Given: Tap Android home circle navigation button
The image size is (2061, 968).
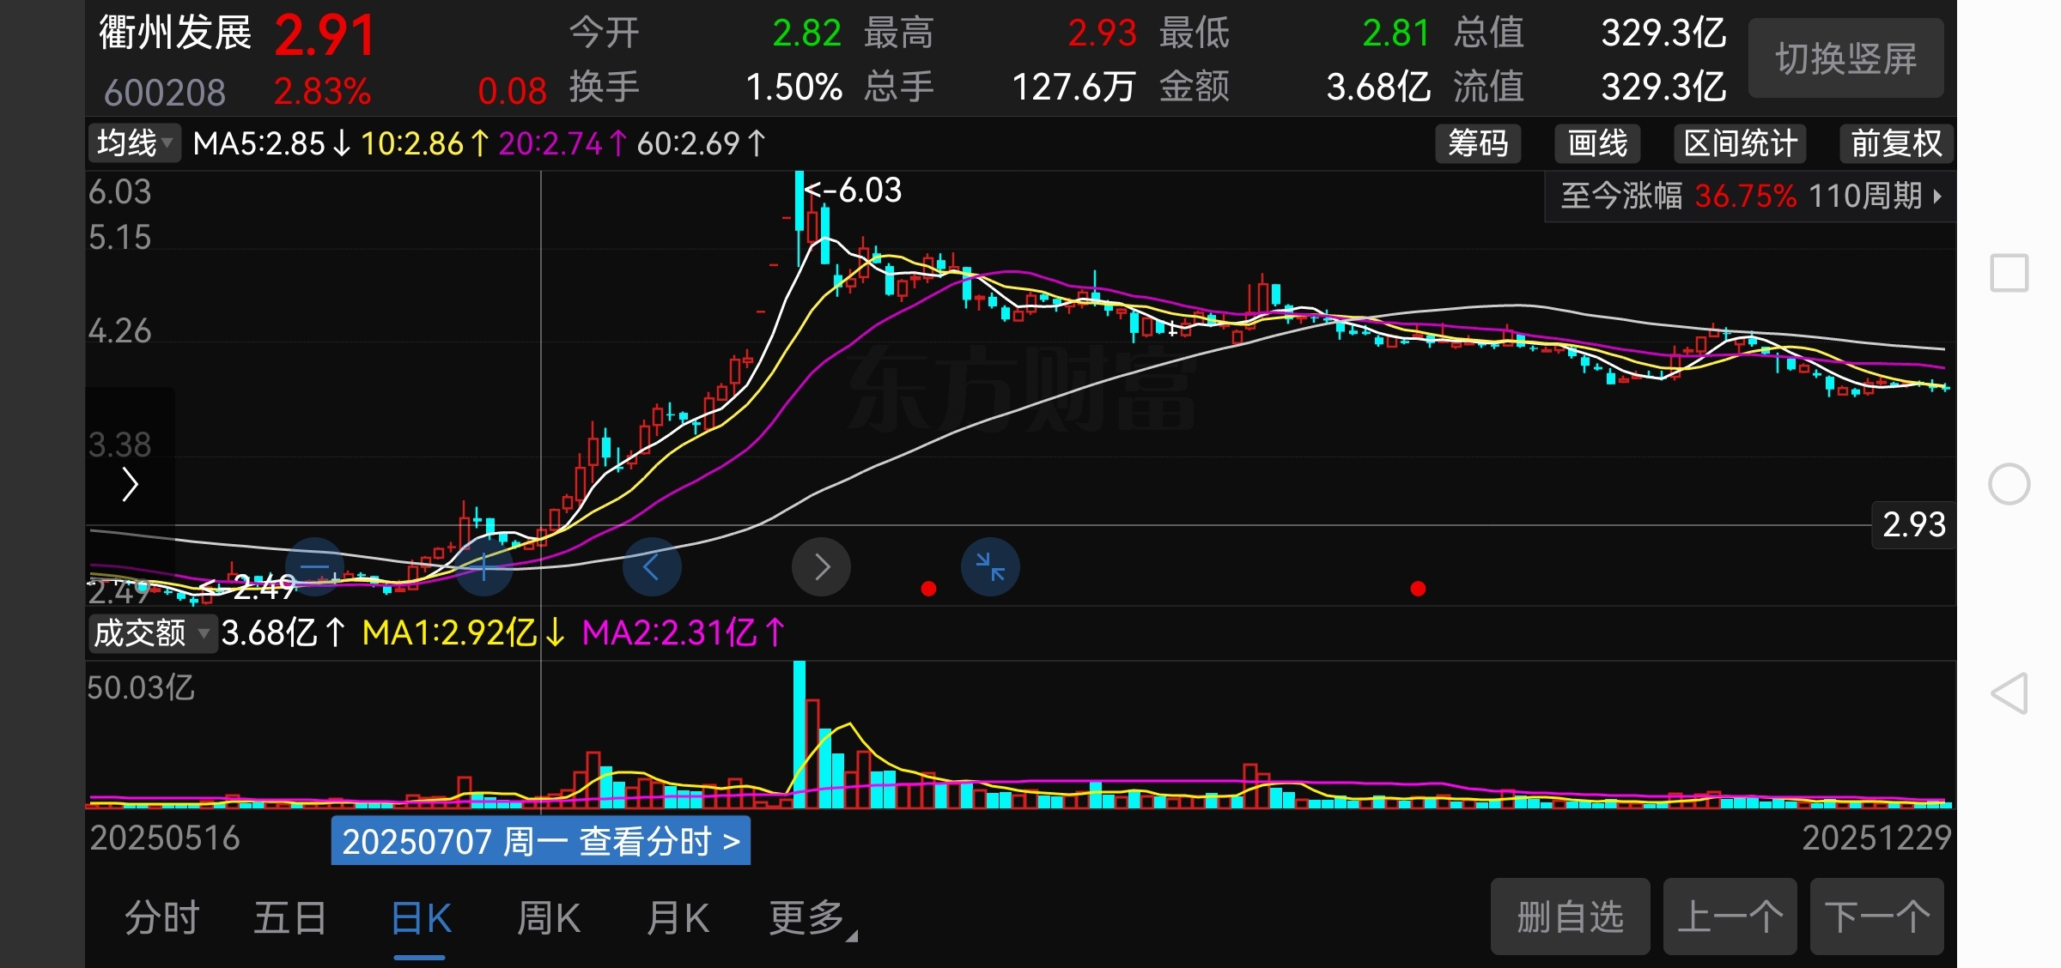Looking at the screenshot, I should 2009,484.
